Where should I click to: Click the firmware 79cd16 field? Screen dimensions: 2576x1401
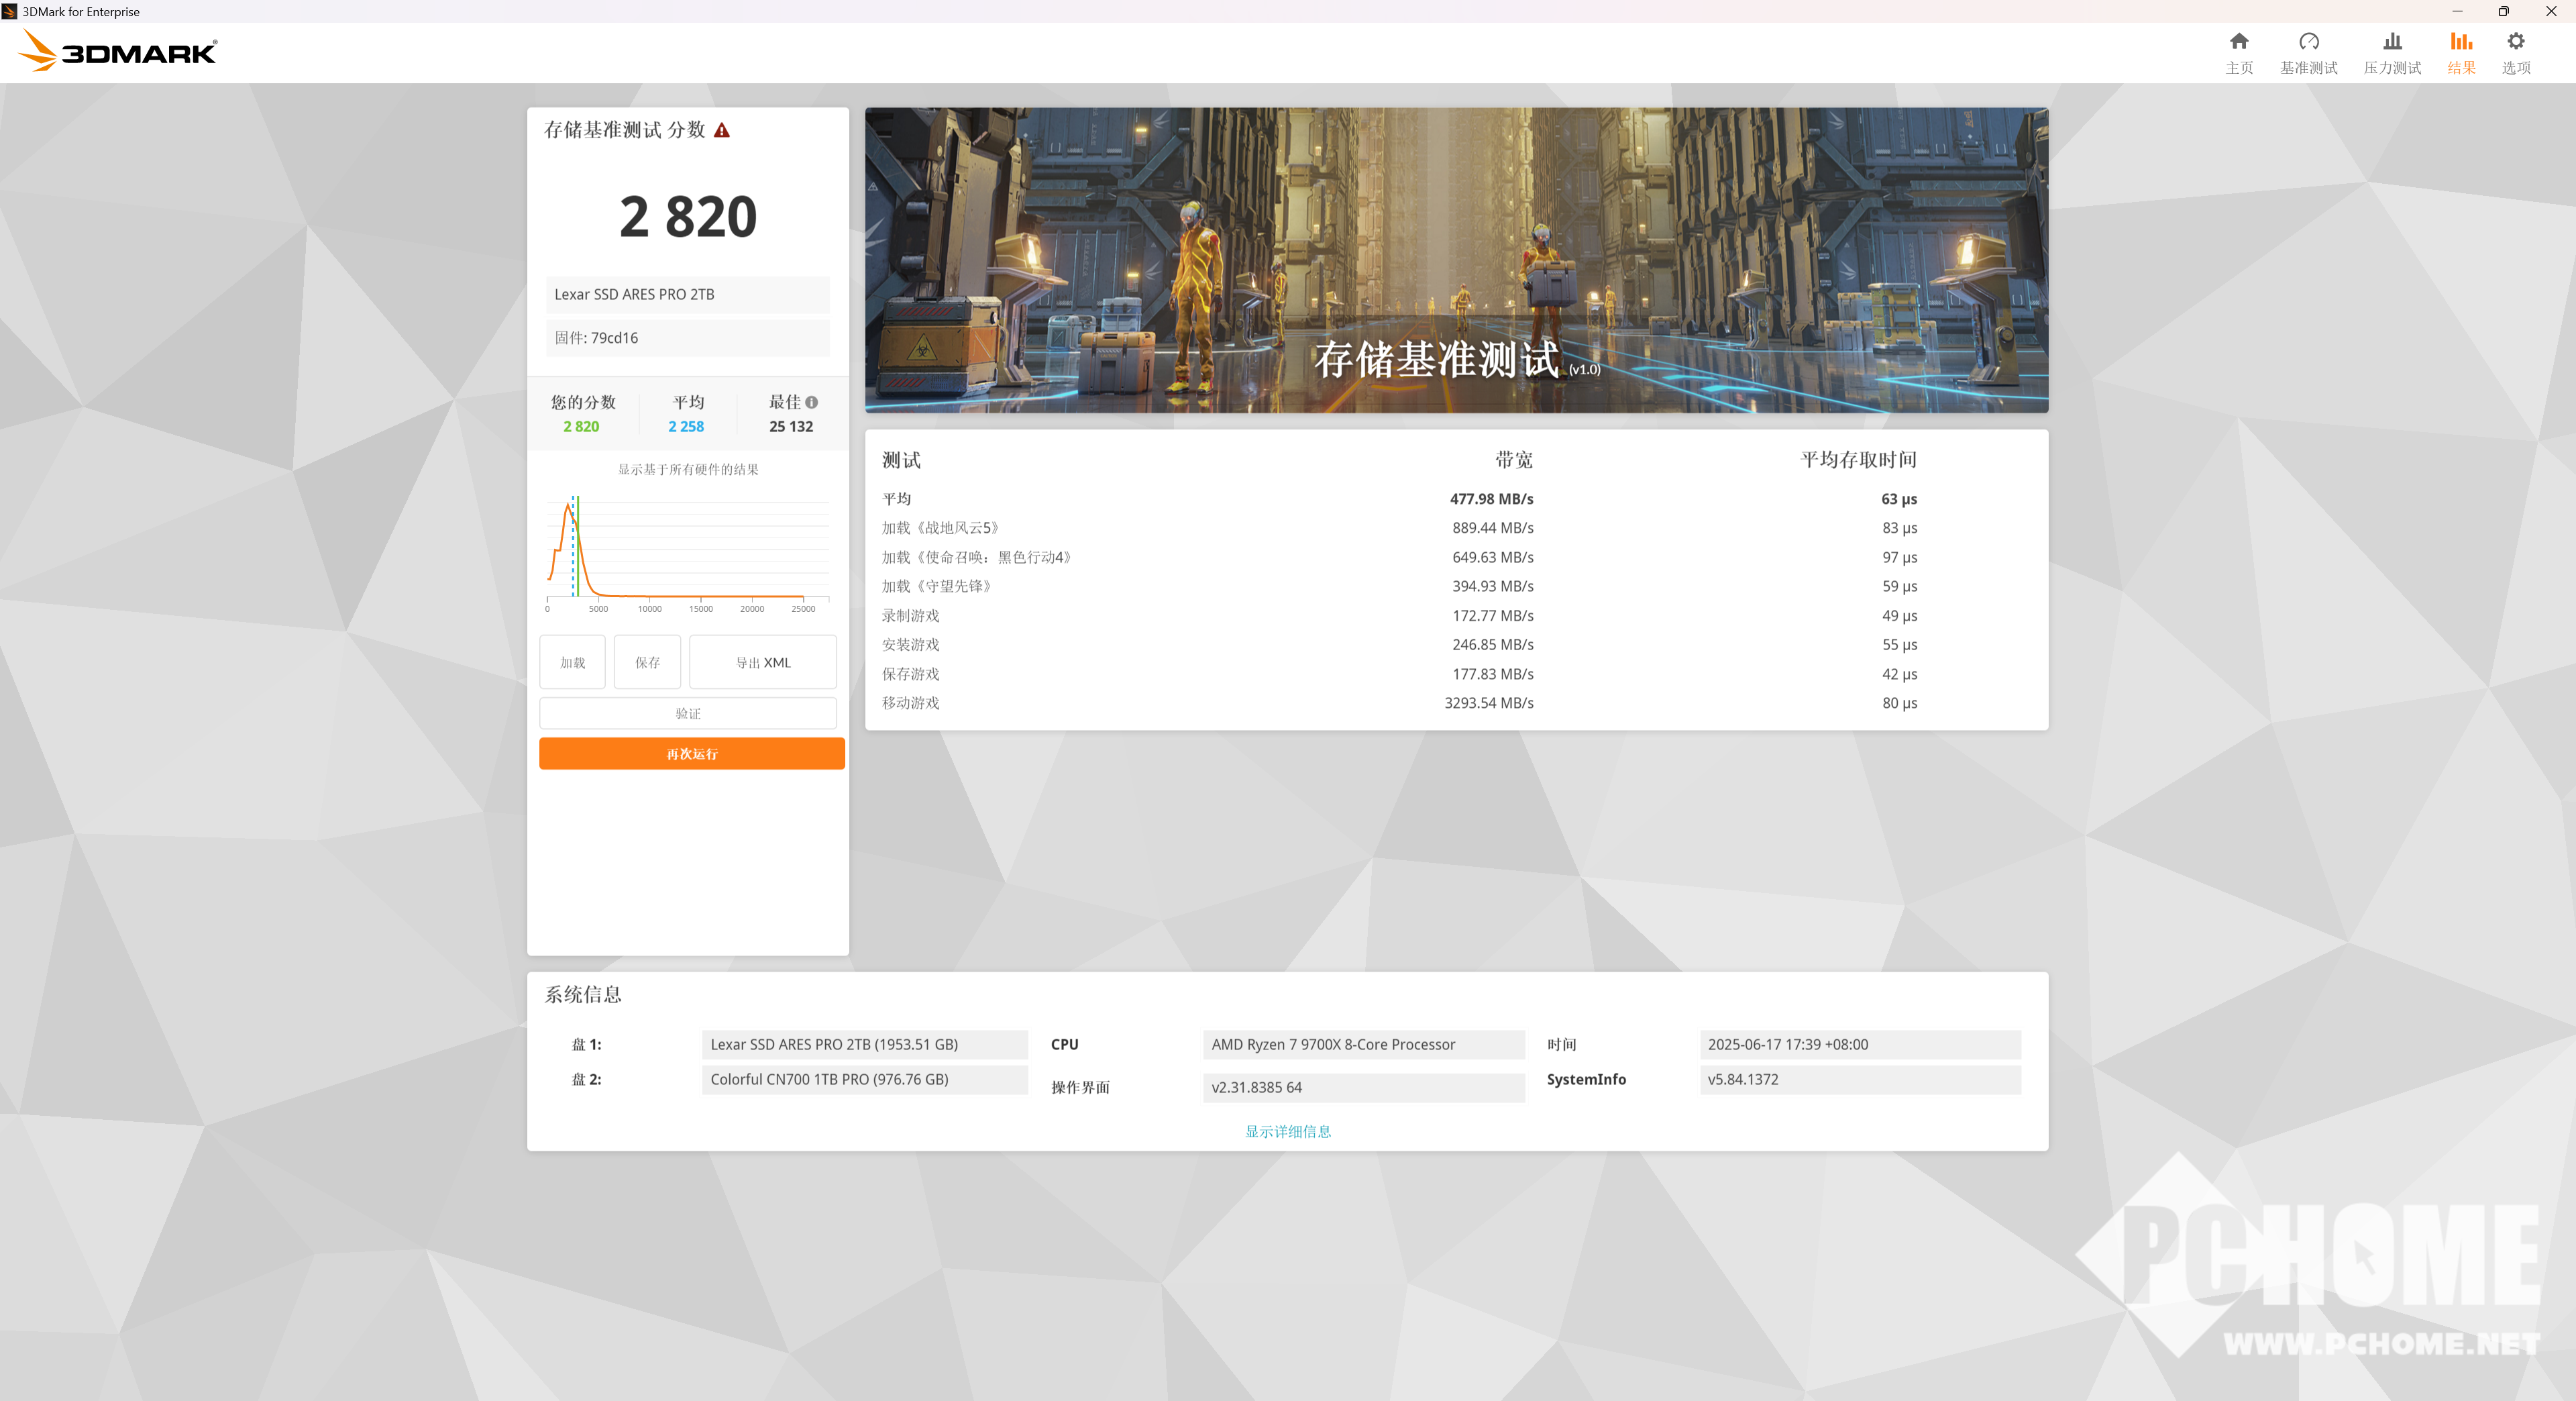coord(688,337)
